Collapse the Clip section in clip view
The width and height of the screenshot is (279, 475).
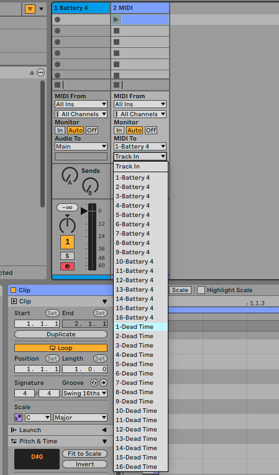tap(104, 302)
